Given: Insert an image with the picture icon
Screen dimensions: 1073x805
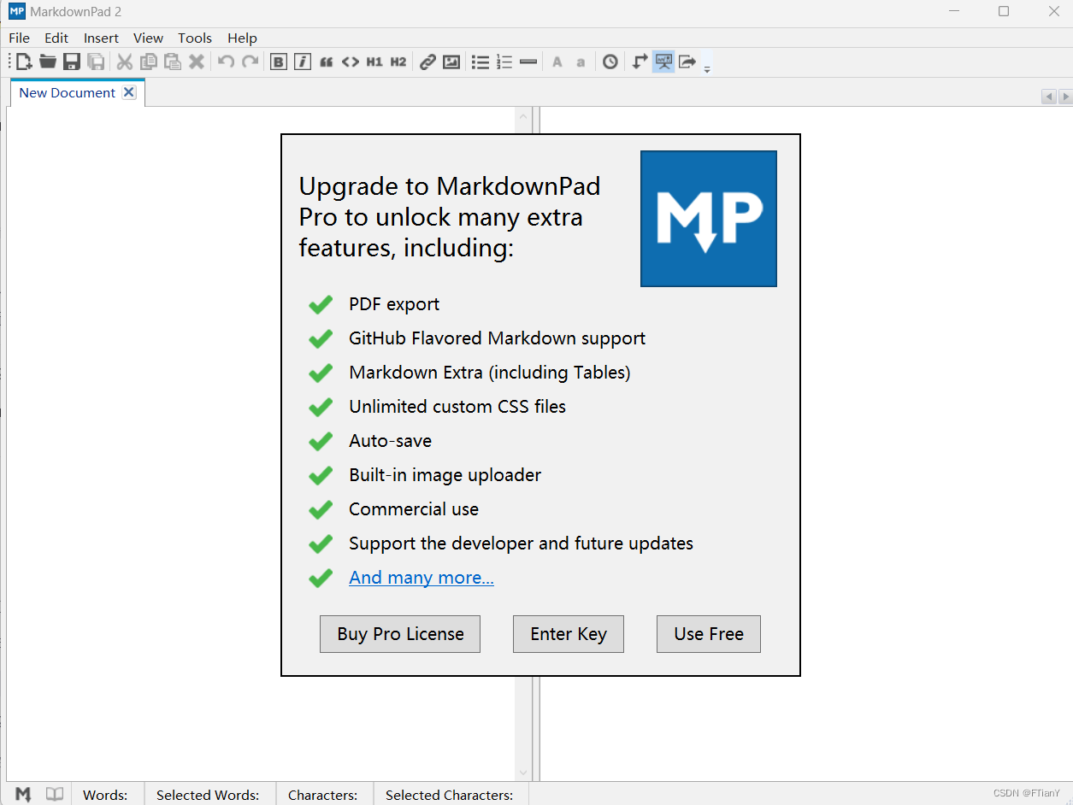Looking at the screenshot, I should point(451,62).
